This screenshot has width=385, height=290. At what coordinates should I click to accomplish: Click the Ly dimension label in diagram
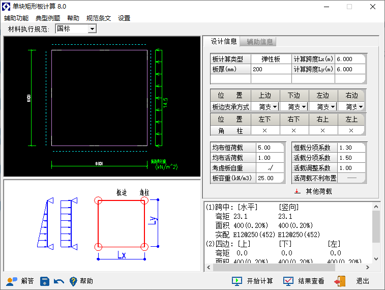point(153,220)
